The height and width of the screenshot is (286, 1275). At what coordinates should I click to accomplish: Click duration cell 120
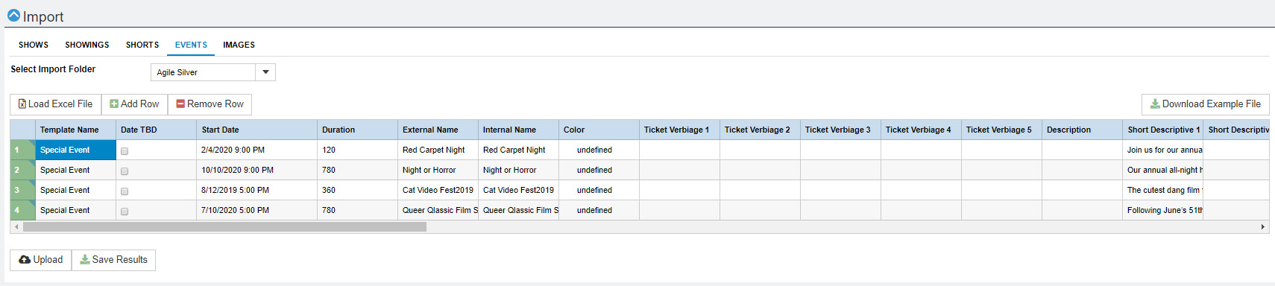pyautogui.click(x=357, y=150)
